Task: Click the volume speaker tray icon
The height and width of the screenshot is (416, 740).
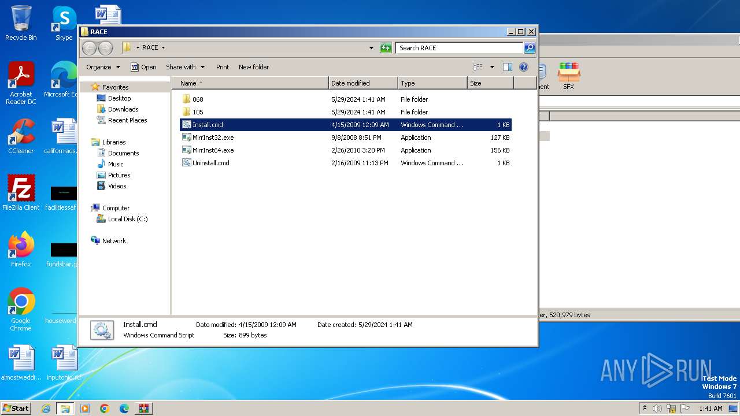Action: tap(657, 408)
